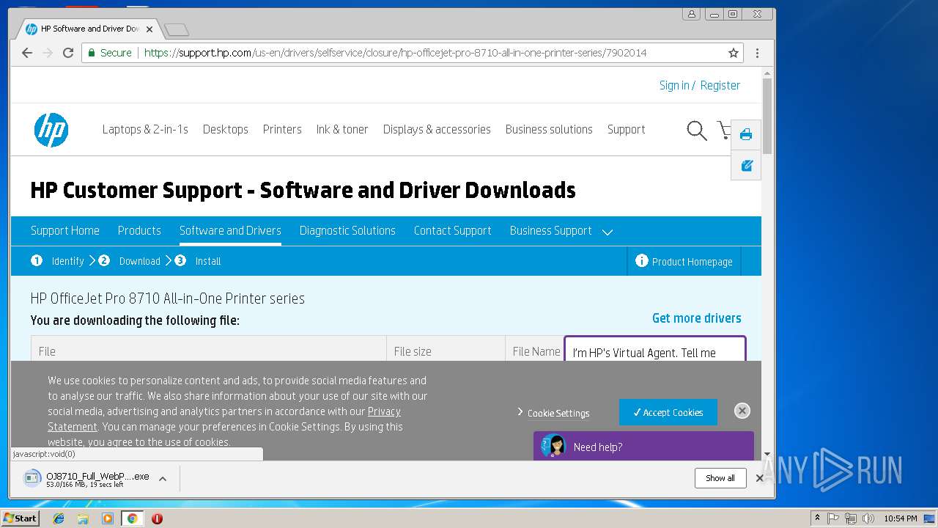Bookmark page with the star icon
938x528 pixels.
click(733, 53)
